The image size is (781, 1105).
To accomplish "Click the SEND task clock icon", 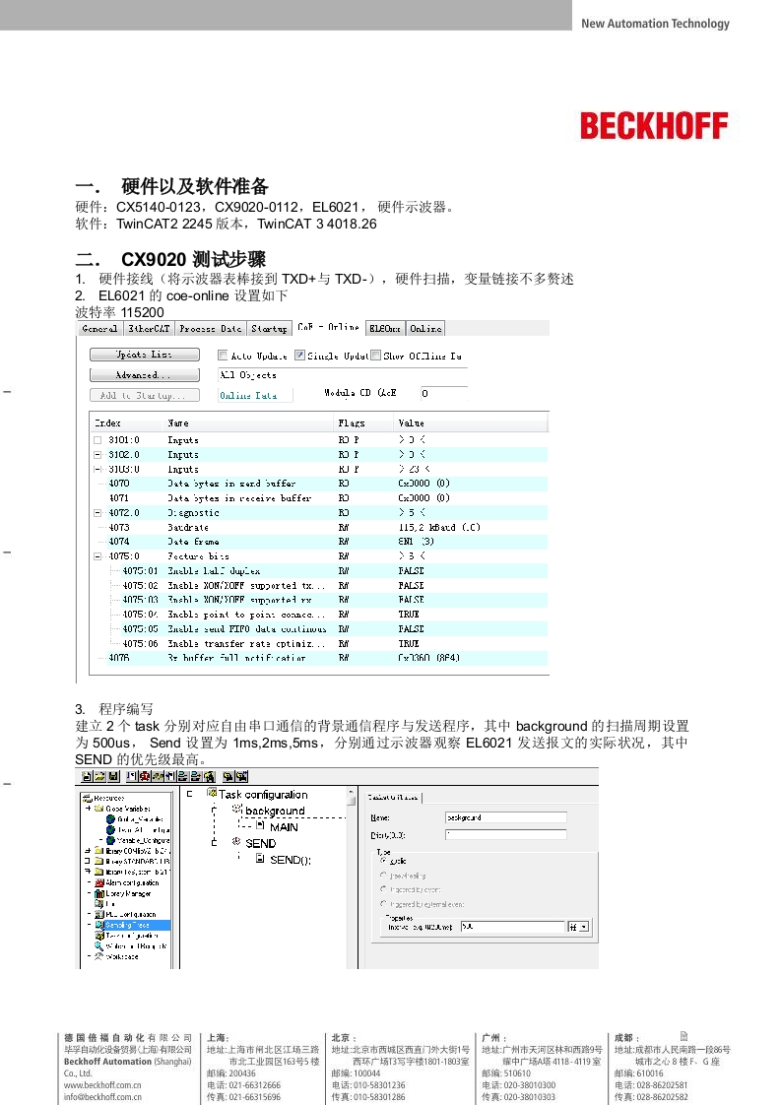I will point(236,843).
